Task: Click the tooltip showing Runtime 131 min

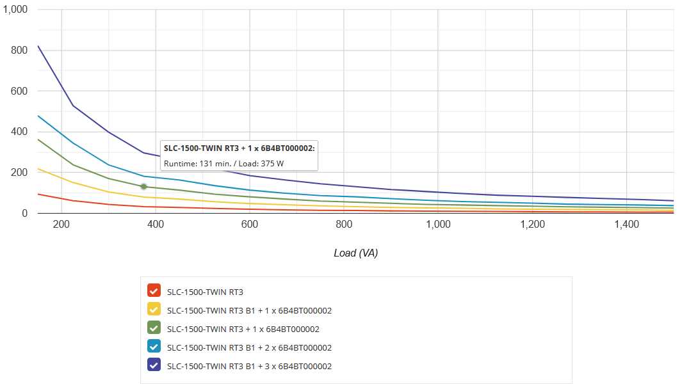Action: click(237, 156)
